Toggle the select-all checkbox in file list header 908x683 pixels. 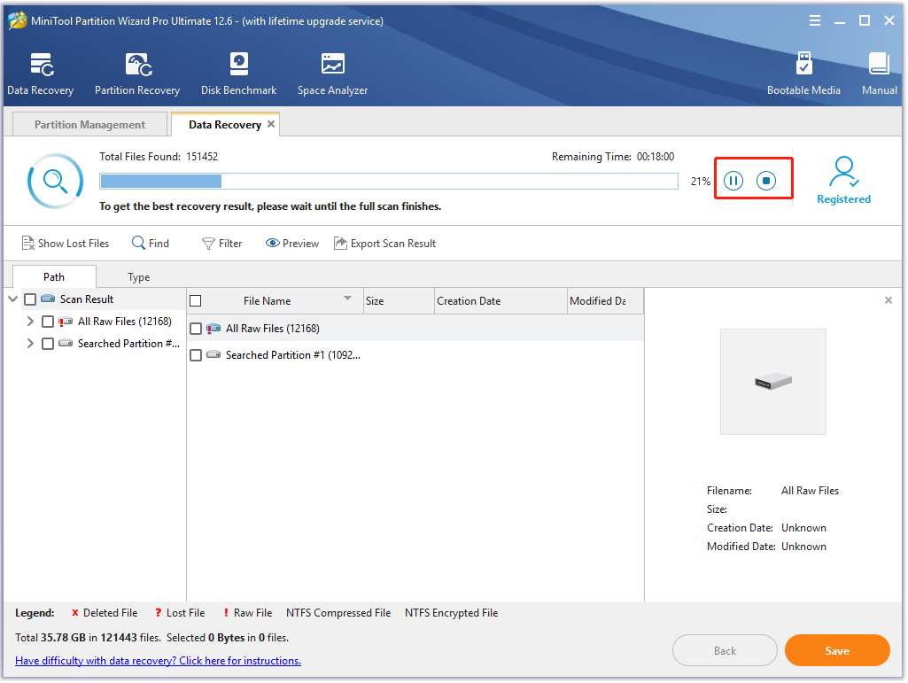(x=196, y=301)
